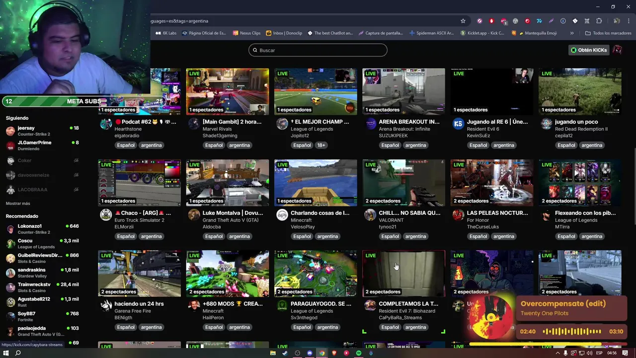This screenshot has width=636, height=358.
Task: Click the ELMorzii channel avatar
Action: [x=106, y=215]
